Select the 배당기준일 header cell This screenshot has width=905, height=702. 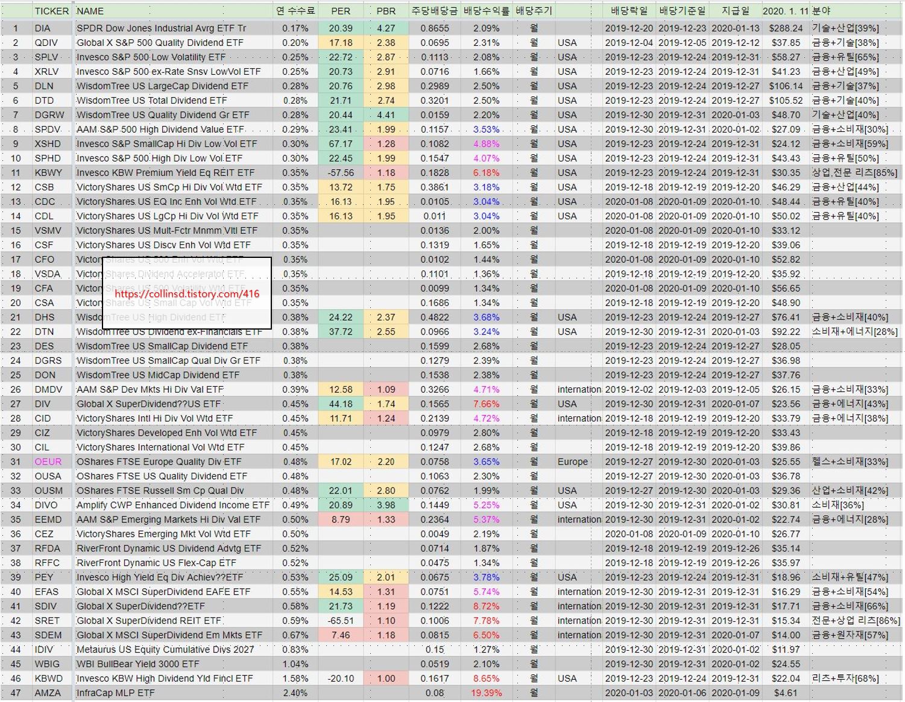pos(683,11)
